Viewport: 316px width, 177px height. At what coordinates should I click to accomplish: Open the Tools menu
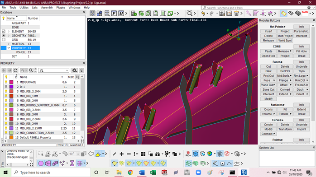point(13,7)
